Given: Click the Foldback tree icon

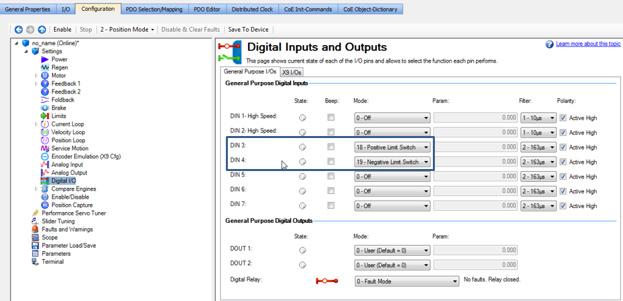Looking at the screenshot, I should pyautogui.click(x=44, y=100).
